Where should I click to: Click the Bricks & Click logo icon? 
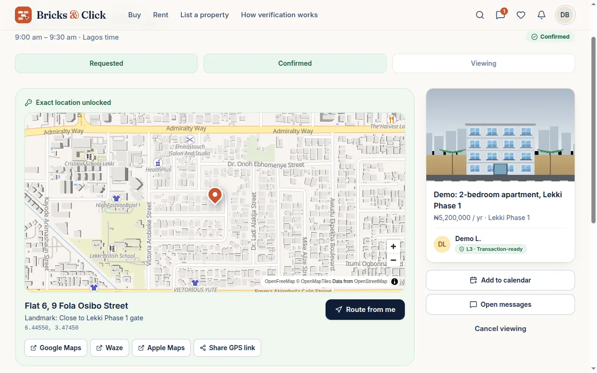[x=23, y=15]
